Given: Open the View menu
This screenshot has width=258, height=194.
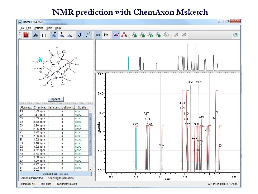Looking at the screenshot, I should [49, 28].
